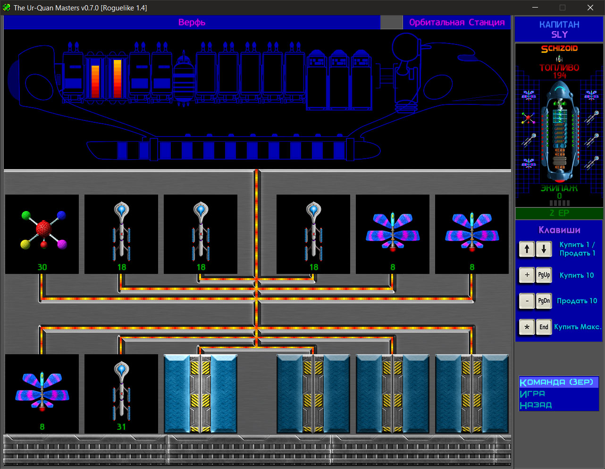605x469 pixels.
Task: Click the asterisk key icon
Action: (x=527, y=327)
